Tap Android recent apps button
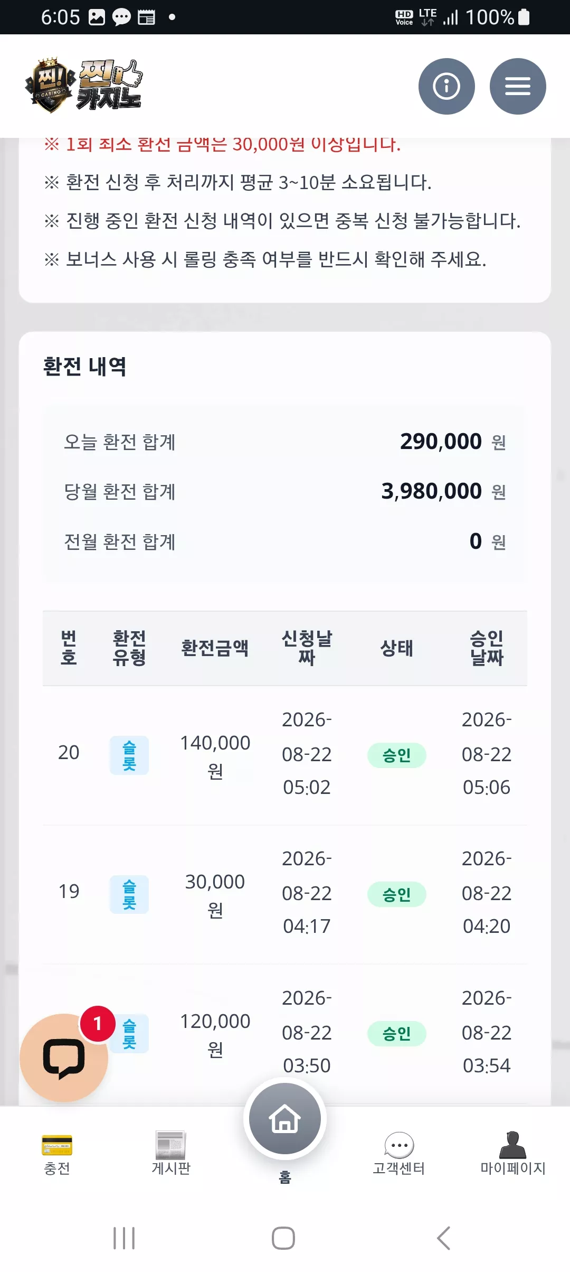 coord(124,1238)
